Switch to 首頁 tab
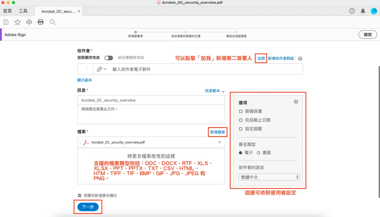 pyautogui.click(x=7, y=11)
